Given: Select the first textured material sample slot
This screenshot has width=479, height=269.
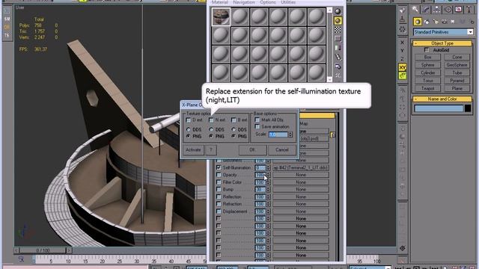Looking at the screenshot, I should (x=221, y=16).
